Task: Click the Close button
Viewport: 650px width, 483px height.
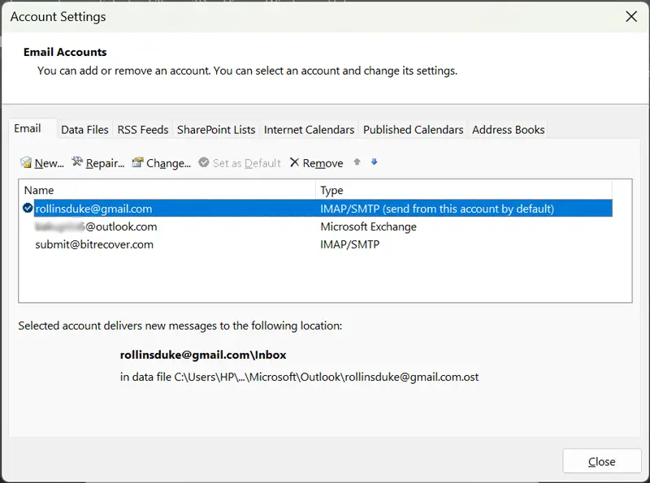Action: pyautogui.click(x=602, y=461)
